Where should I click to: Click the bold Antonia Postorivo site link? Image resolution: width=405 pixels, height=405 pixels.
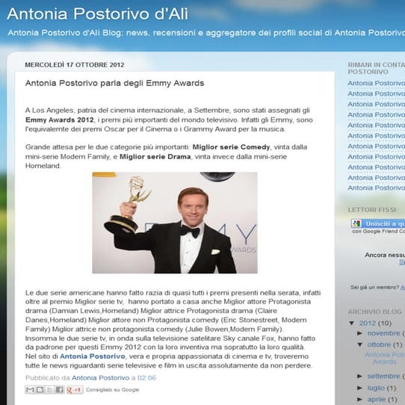[93, 356]
